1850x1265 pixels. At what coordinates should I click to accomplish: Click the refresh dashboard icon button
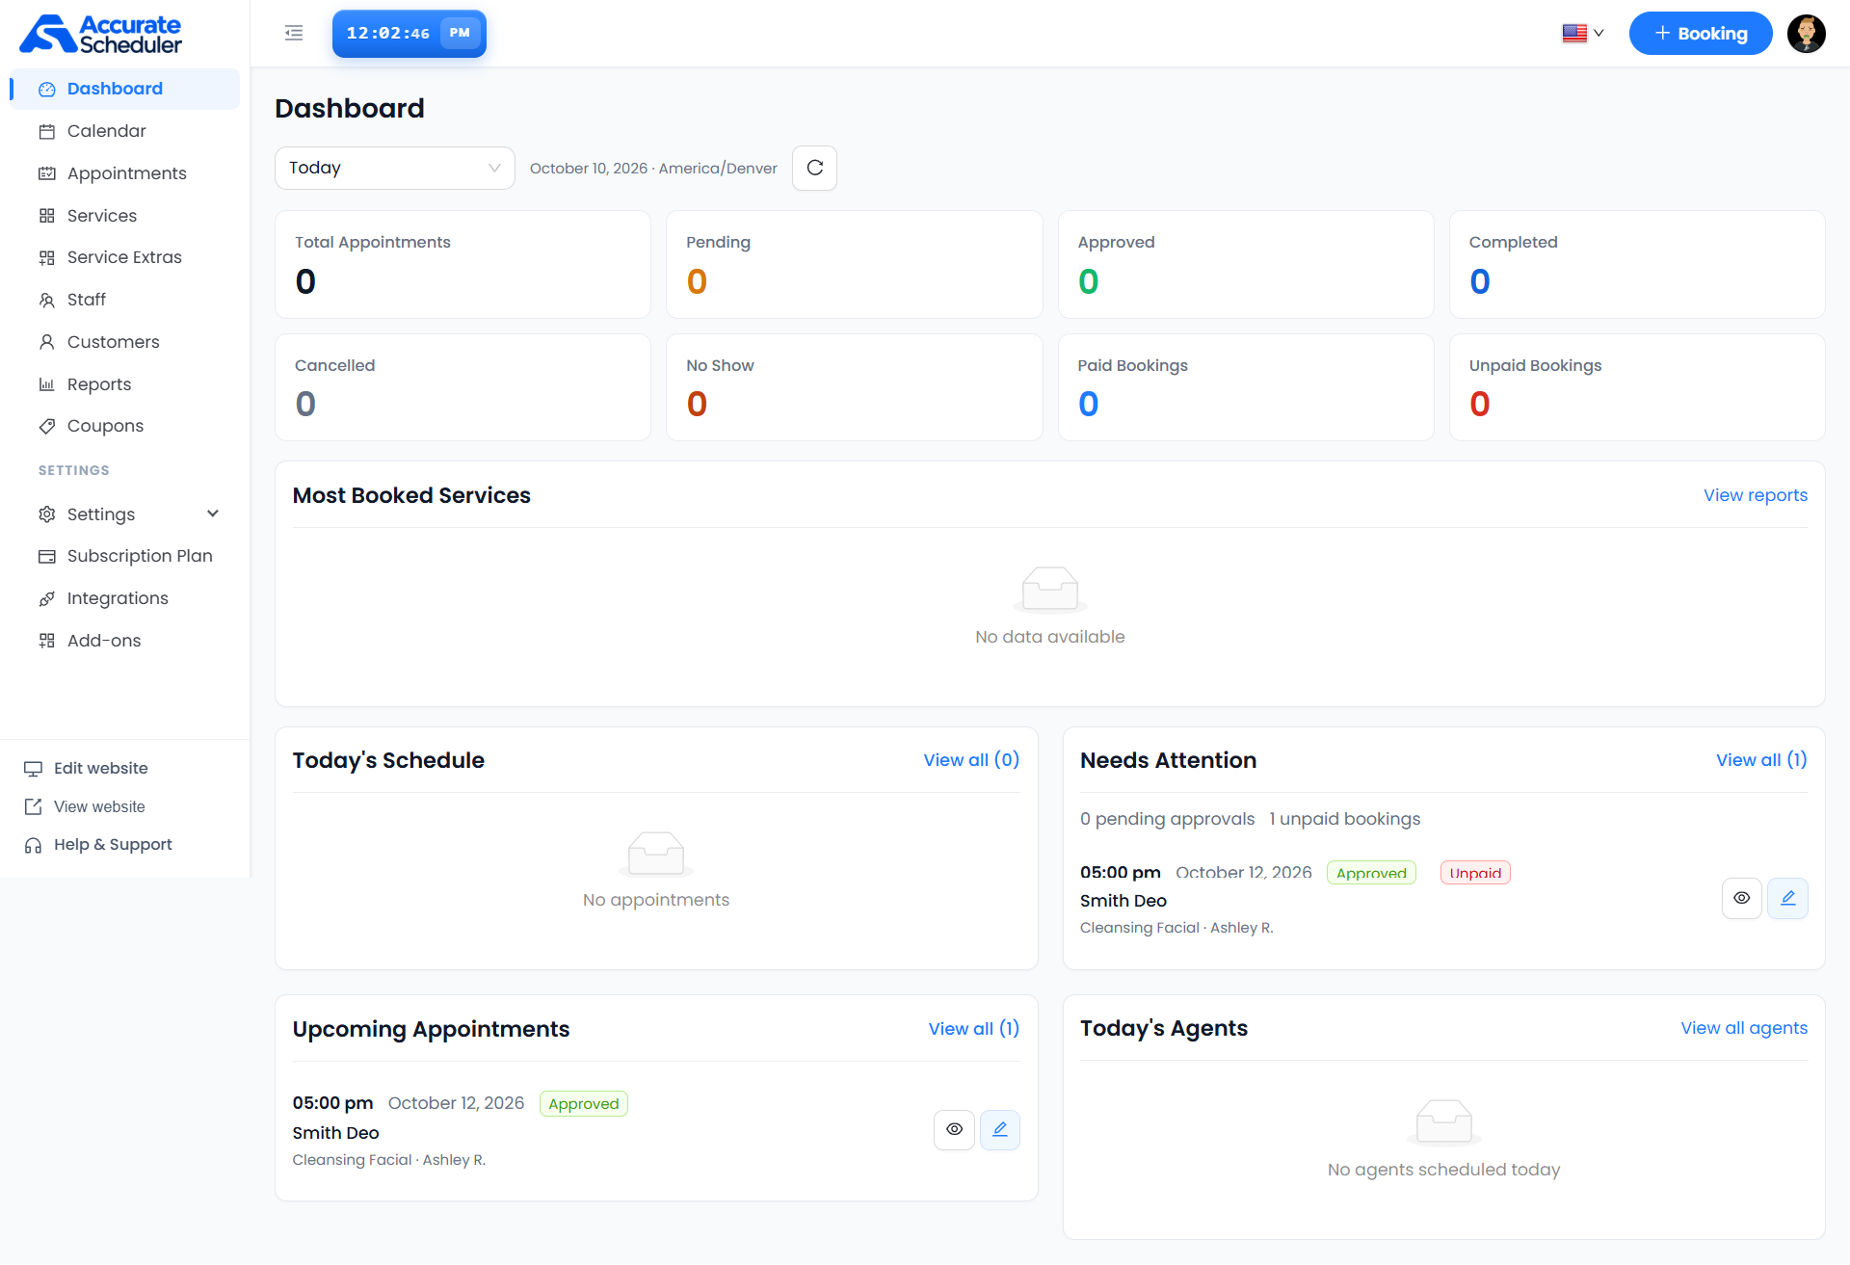pos(814,168)
